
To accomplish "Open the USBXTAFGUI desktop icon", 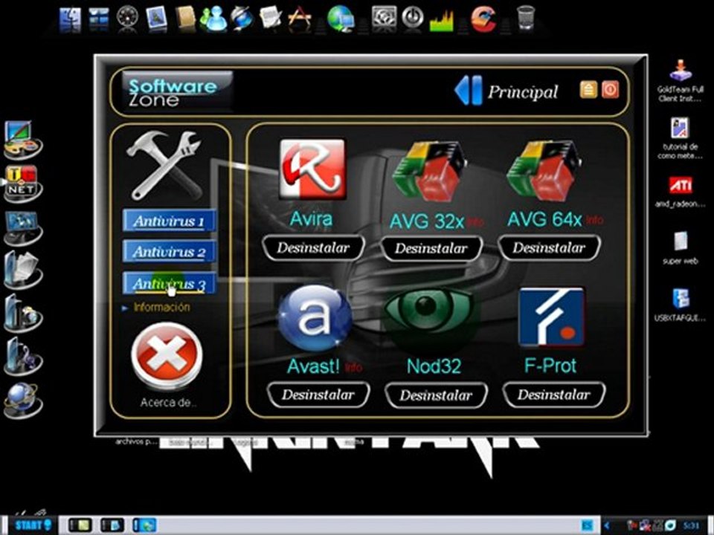I will (681, 305).
